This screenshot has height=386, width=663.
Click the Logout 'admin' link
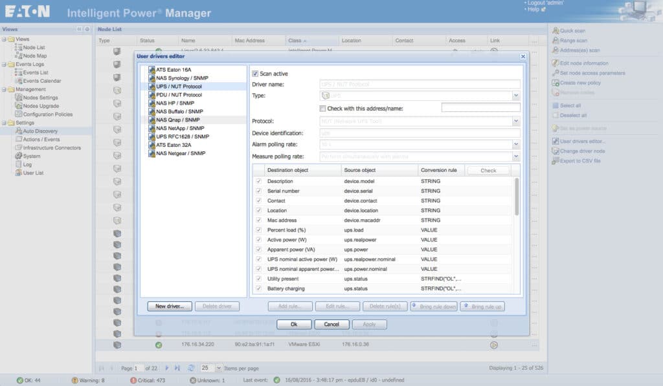pyautogui.click(x=545, y=3)
